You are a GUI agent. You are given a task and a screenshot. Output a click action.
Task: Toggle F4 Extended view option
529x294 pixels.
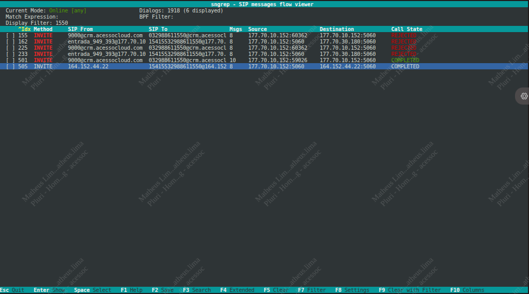point(237,290)
